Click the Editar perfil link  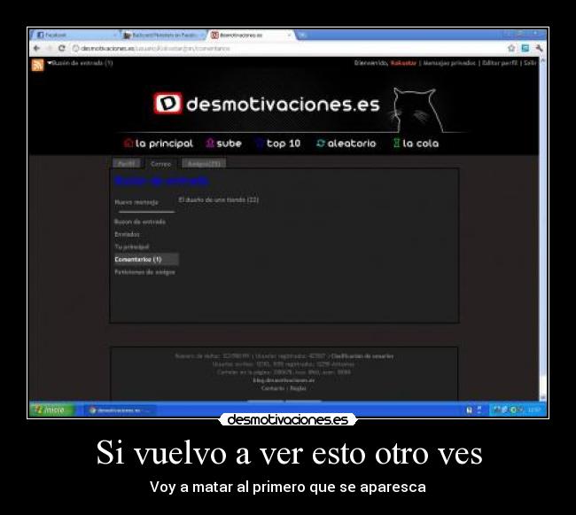tap(499, 63)
